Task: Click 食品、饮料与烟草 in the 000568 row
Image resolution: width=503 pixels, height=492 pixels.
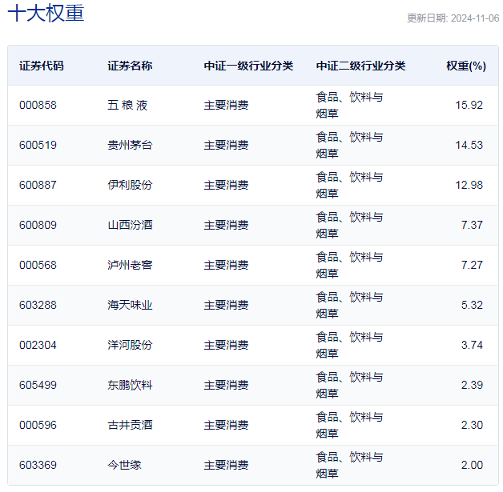Action: [x=350, y=266]
